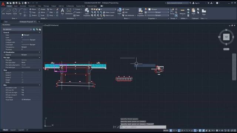Activate the Mirror command
Viewport: 237px width, 133px height.
tap(42, 12)
